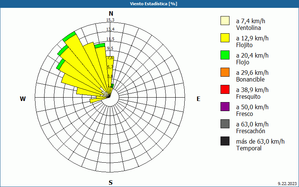
Task: Click the 9,5 ring value
Action: (x=110, y=48)
